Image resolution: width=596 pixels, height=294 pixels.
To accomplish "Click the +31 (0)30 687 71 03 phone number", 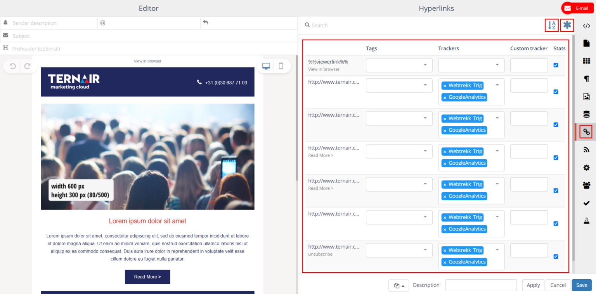I will pos(226,83).
